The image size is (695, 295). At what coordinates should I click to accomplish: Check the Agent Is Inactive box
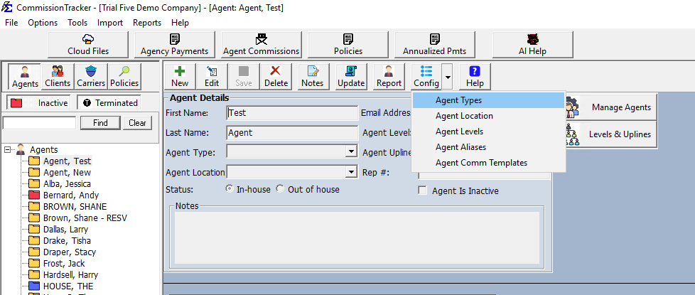[423, 191]
